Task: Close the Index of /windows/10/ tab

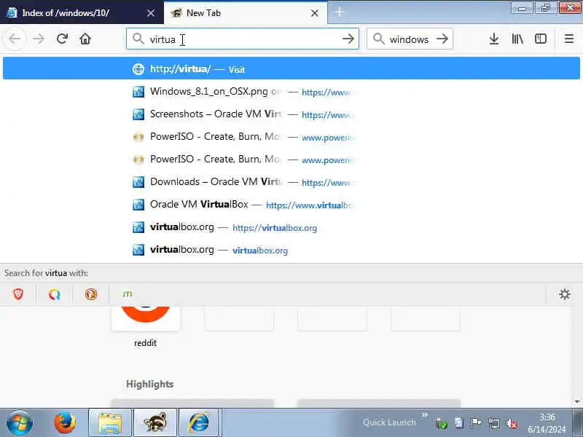Action: (151, 13)
